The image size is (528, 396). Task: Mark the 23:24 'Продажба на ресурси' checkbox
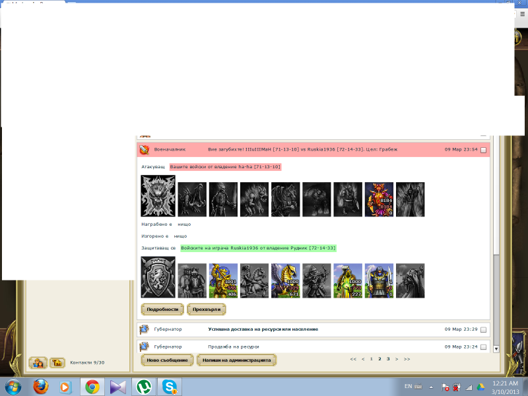pyautogui.click(x=483, y=347)
